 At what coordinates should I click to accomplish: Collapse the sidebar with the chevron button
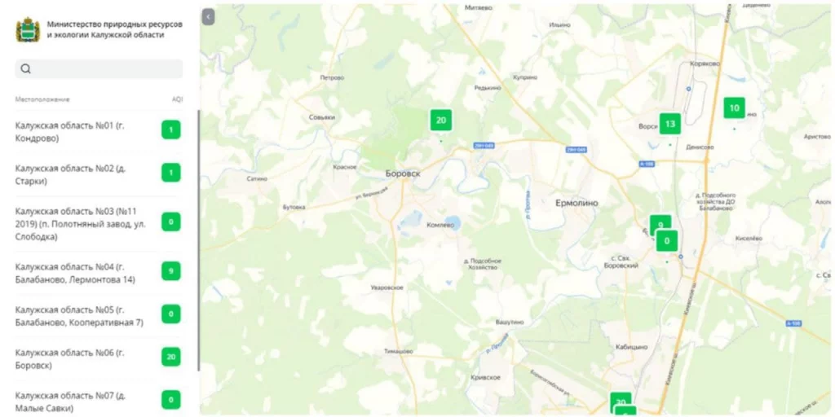pos(208,17)
